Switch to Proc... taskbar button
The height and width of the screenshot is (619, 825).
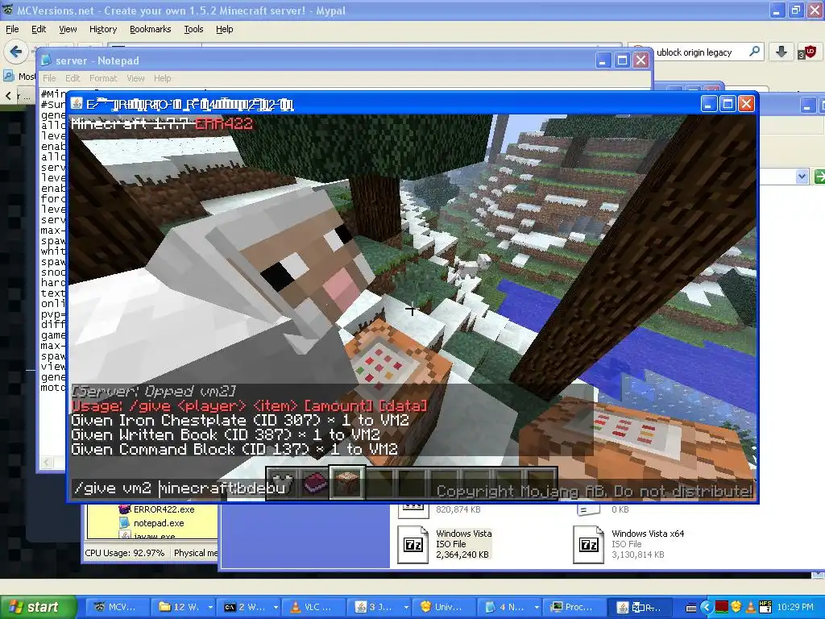point(573,607)
